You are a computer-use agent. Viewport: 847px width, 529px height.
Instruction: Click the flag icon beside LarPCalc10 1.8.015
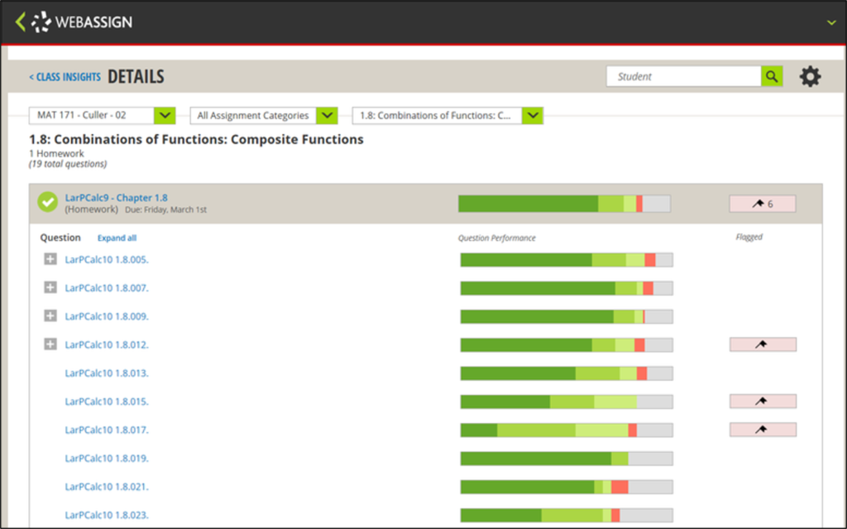point(762,401)
